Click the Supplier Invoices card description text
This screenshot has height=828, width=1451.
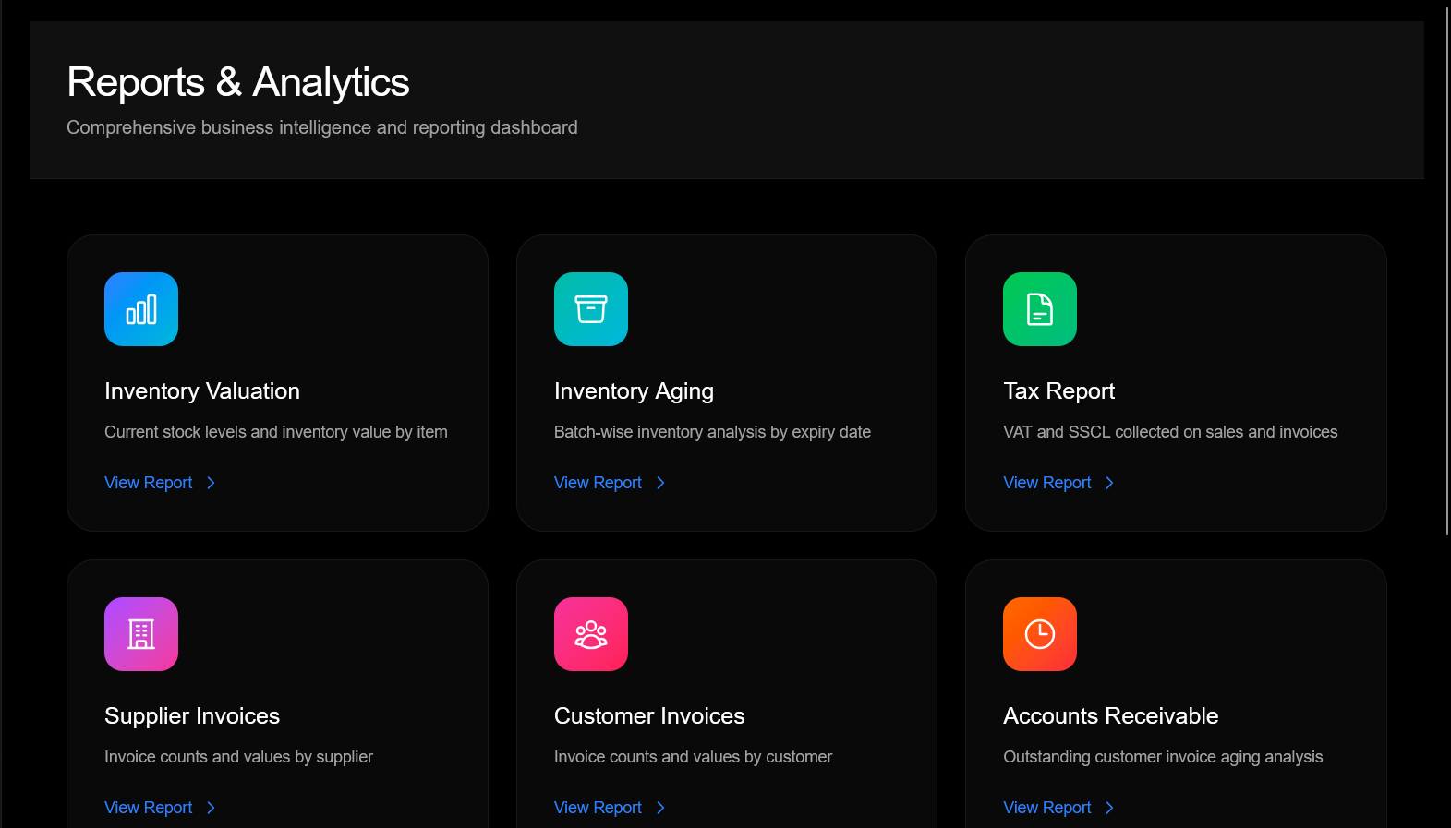[x=238, y=757]
